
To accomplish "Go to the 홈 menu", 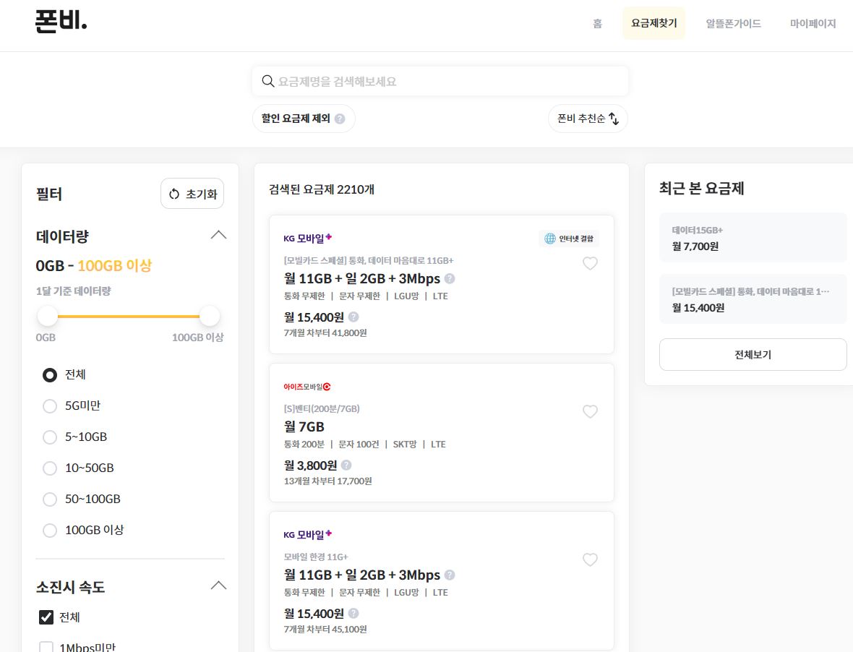I will tap(597, 23).
